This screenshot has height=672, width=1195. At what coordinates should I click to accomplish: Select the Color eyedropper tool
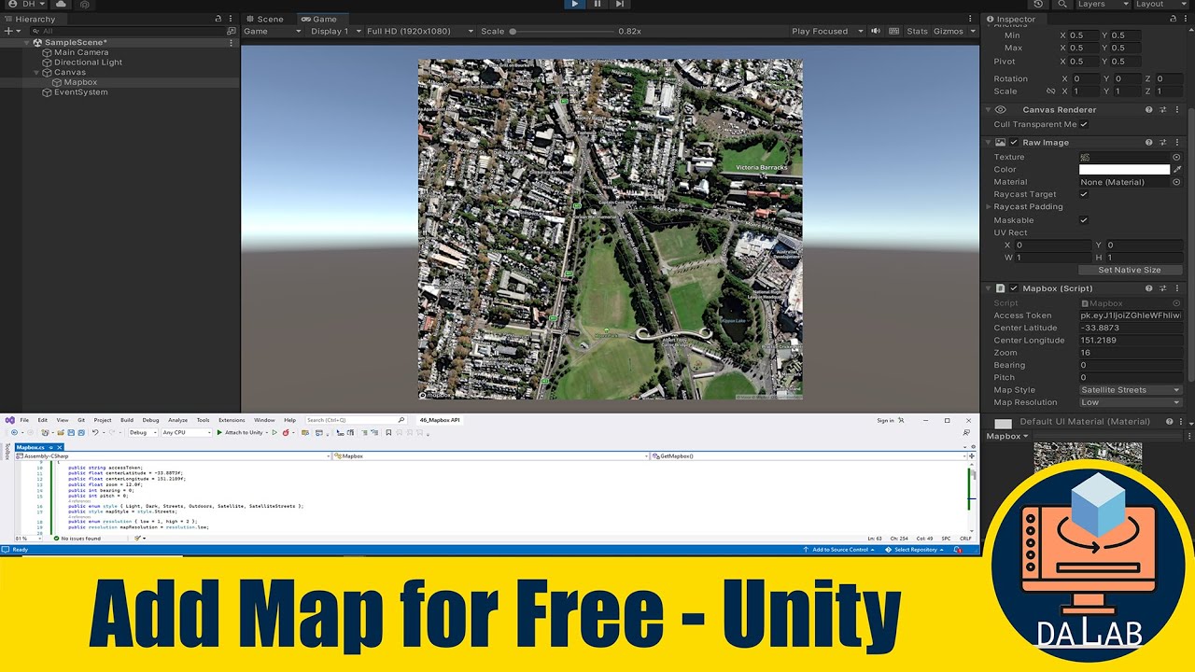click(x=1176, y=170)
